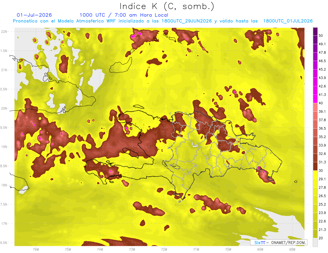Click the '76W' longitude label
This screenshot has width=328, height=253.
tap(36, 249)
